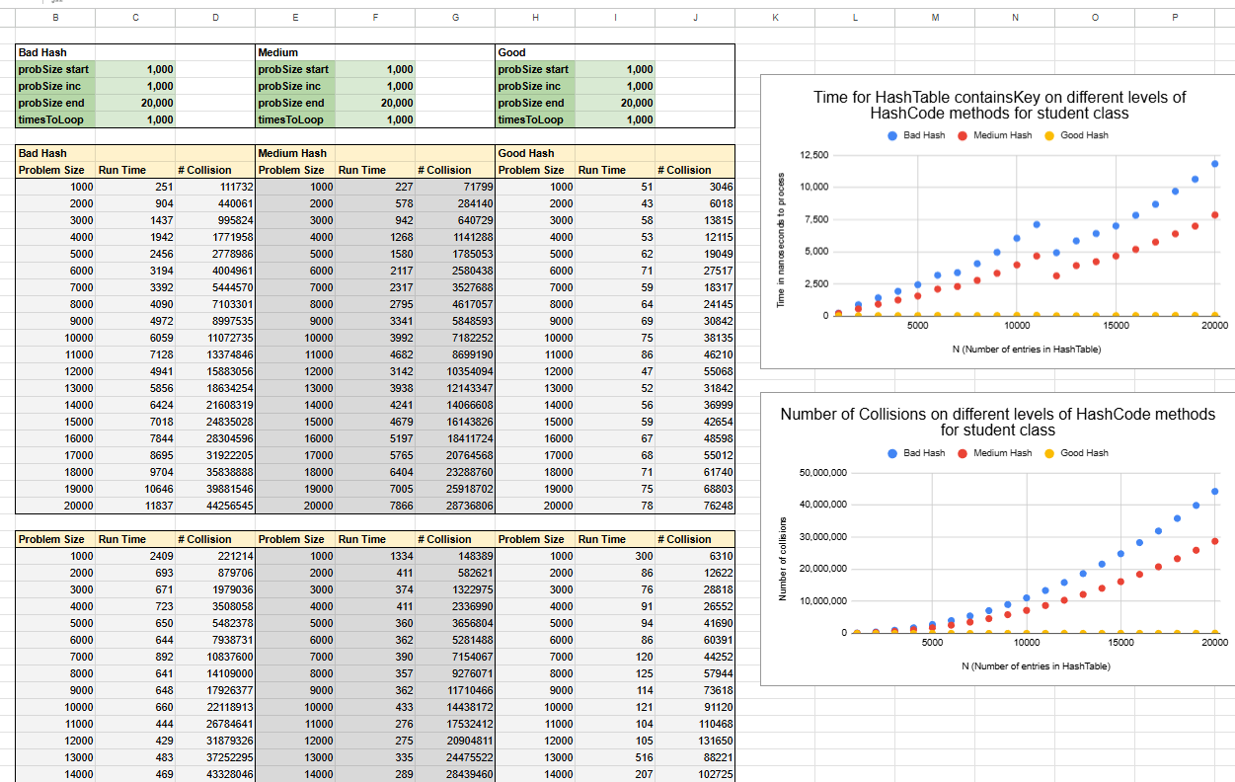Click the 7,500 axis label
1235x782 pixels.
pyautogui.click(x=817, y=219)
